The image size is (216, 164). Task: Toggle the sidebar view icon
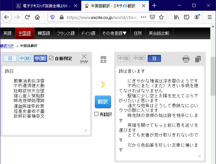coord(187,17)
